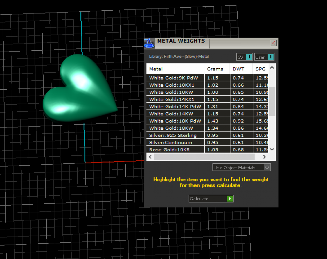Toggle the GV library switch
This screenshot has width=327, height=259.
249,57
